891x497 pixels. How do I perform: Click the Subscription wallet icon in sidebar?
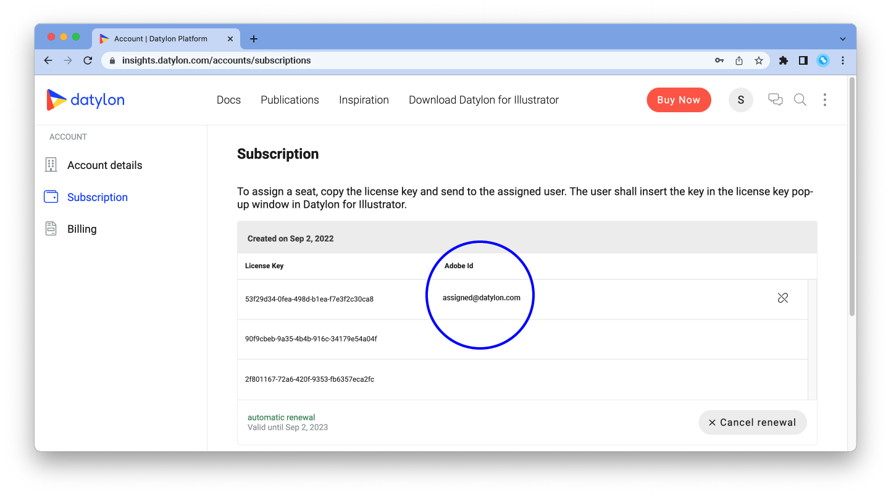(51, 197)
